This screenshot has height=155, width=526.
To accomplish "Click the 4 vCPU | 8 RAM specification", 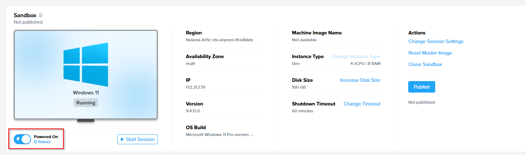I will click(x=365, y=64).
